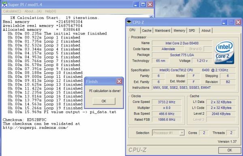
Task: Minimize the CPU-Z window
Action: point(224,22)
